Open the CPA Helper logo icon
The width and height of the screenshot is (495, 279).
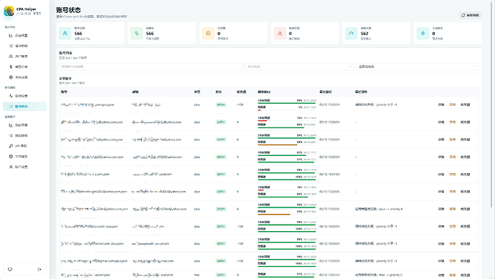[x=9, y=11]
